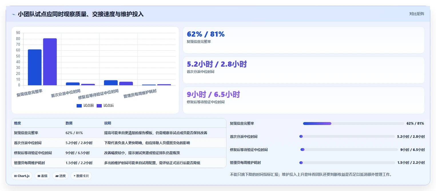Click the 9小时 / 6.5小时 data card
This screenshot has height=191, width=436.
(x=304, y=100)
